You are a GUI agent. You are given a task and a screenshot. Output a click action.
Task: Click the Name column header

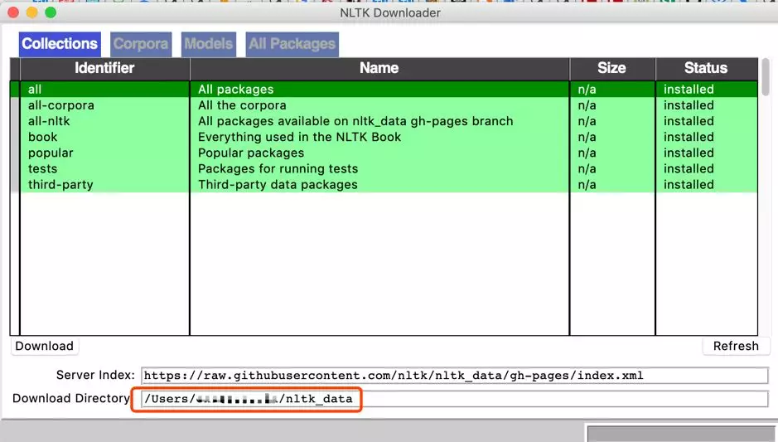pyautogui.click(x=379, y=68)
